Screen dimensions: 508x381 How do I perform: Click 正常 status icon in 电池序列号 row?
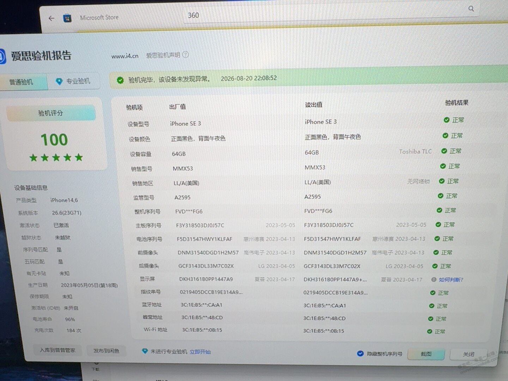[x=437, y=239]
